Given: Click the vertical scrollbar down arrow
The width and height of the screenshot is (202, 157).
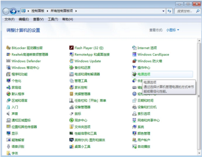Looking at the screenshot, I should [x=199, y=153].
